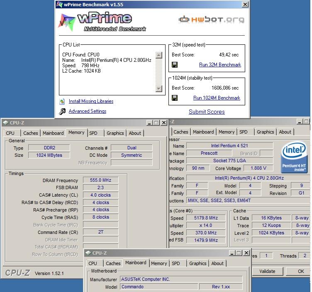312x292 pixels.
Task: Minimize the CPU-Z Memory window
Action: coord(150,123)
